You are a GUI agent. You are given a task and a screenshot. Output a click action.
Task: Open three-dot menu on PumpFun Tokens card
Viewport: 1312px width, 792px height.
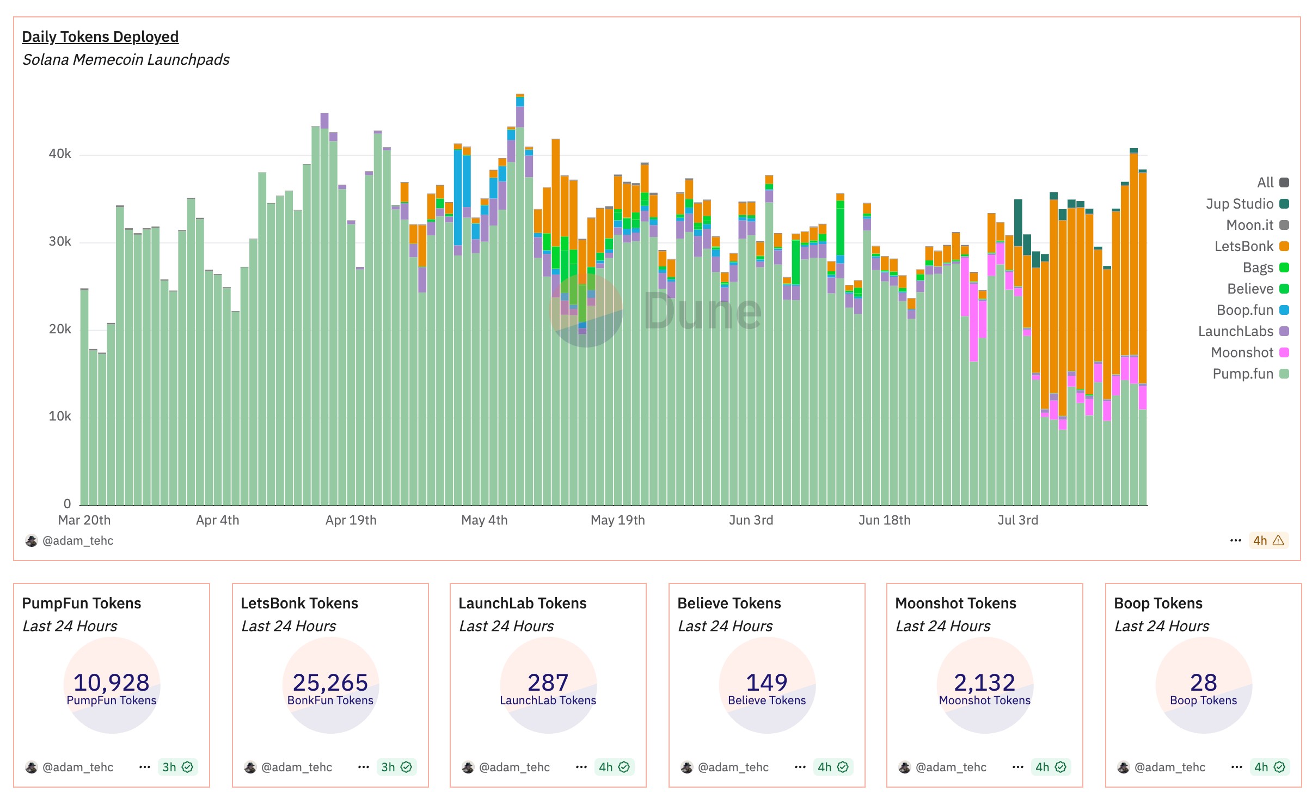(x=144, y=767)
